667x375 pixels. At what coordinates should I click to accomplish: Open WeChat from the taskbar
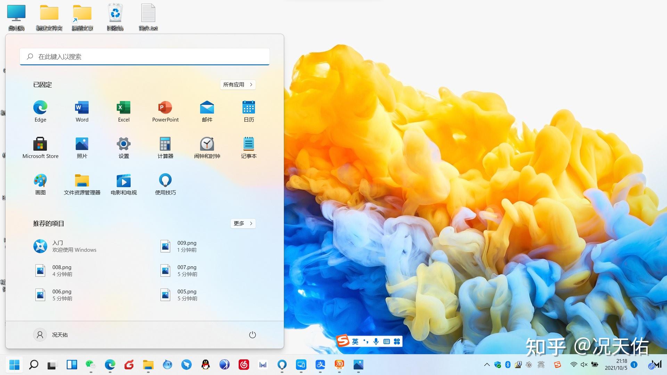point(91,365)
